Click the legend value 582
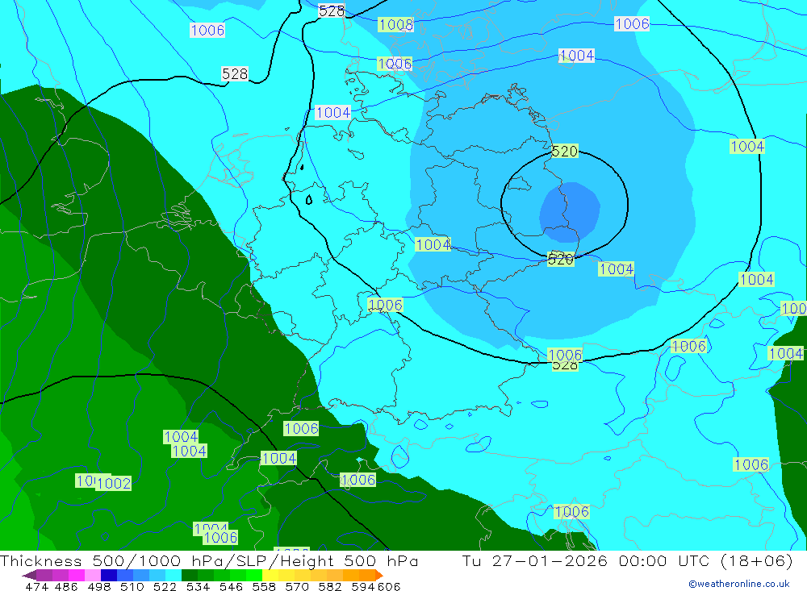807x591 pixels. tap(329, 586)
